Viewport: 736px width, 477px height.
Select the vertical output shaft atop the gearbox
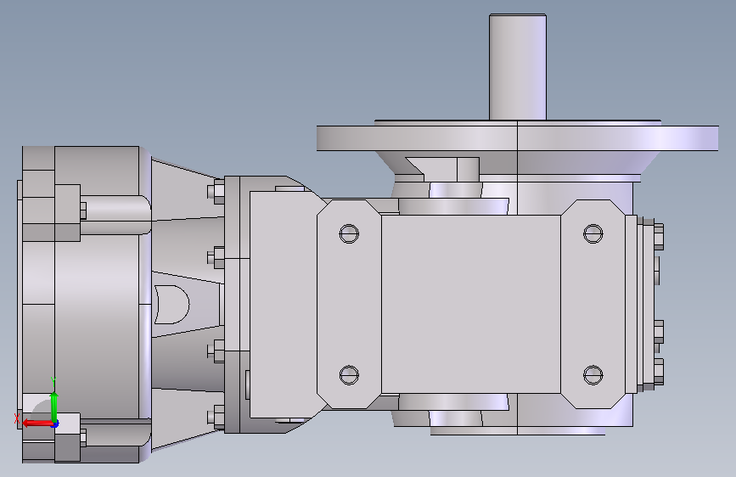517,67
